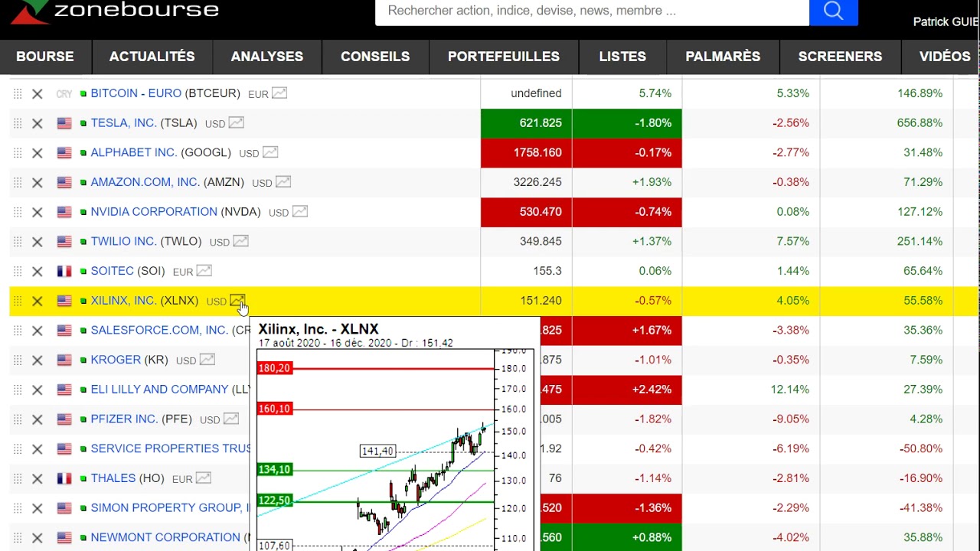980x551 pixels.
Task: Remove Bitcoin - Euro row with X icon
Action: click(x=37, y=93)
